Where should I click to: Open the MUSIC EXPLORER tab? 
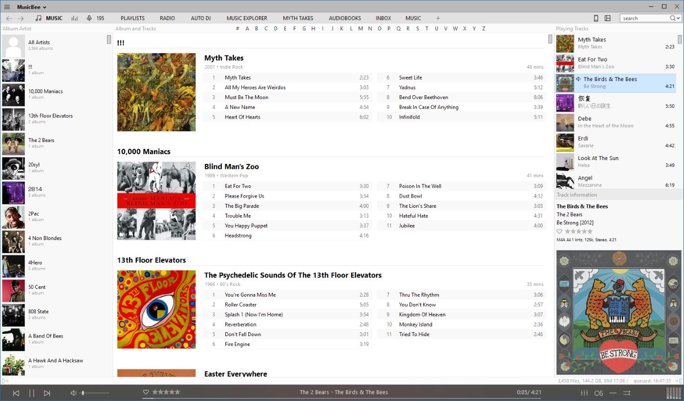(x=247, y=18)
